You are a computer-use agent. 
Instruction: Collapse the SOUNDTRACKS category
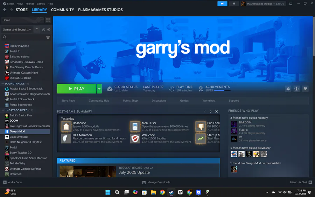click(3, 83)
